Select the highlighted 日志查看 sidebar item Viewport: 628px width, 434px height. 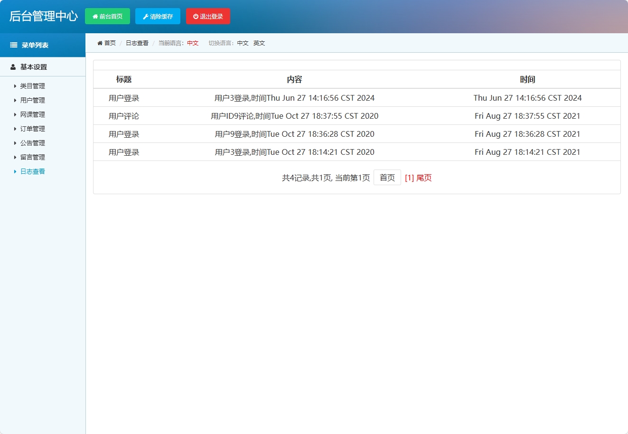(32, 171)
